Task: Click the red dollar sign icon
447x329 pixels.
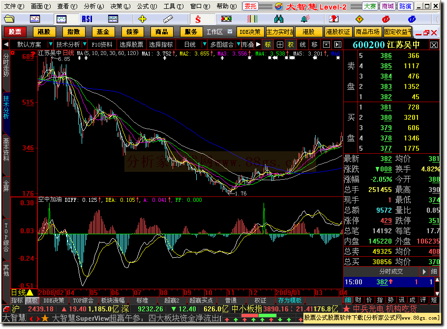Action: 198,19
